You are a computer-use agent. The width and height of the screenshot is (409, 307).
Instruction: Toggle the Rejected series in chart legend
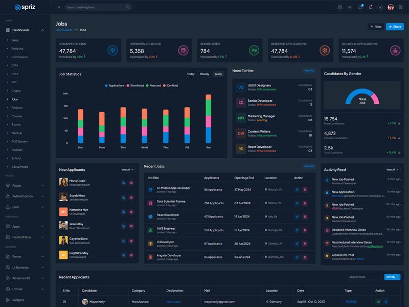click(153, 85)
